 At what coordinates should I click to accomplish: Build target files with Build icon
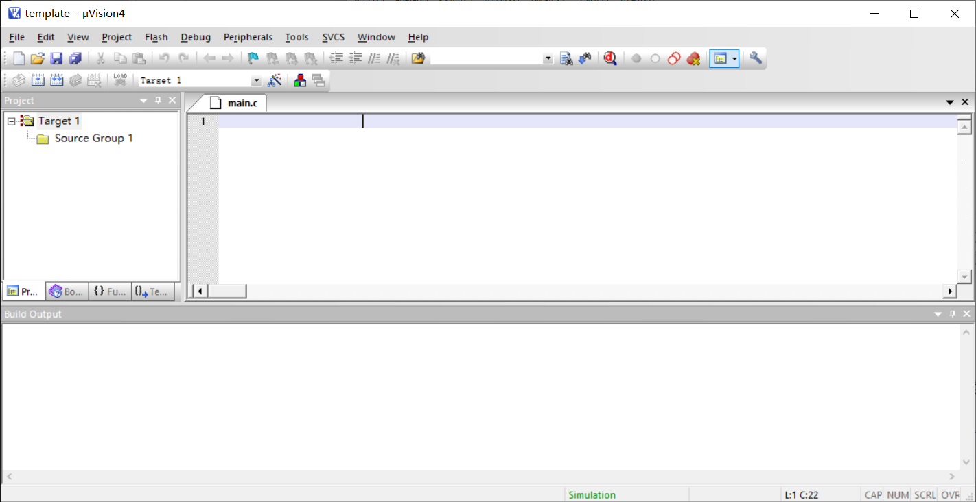point(38,80)
